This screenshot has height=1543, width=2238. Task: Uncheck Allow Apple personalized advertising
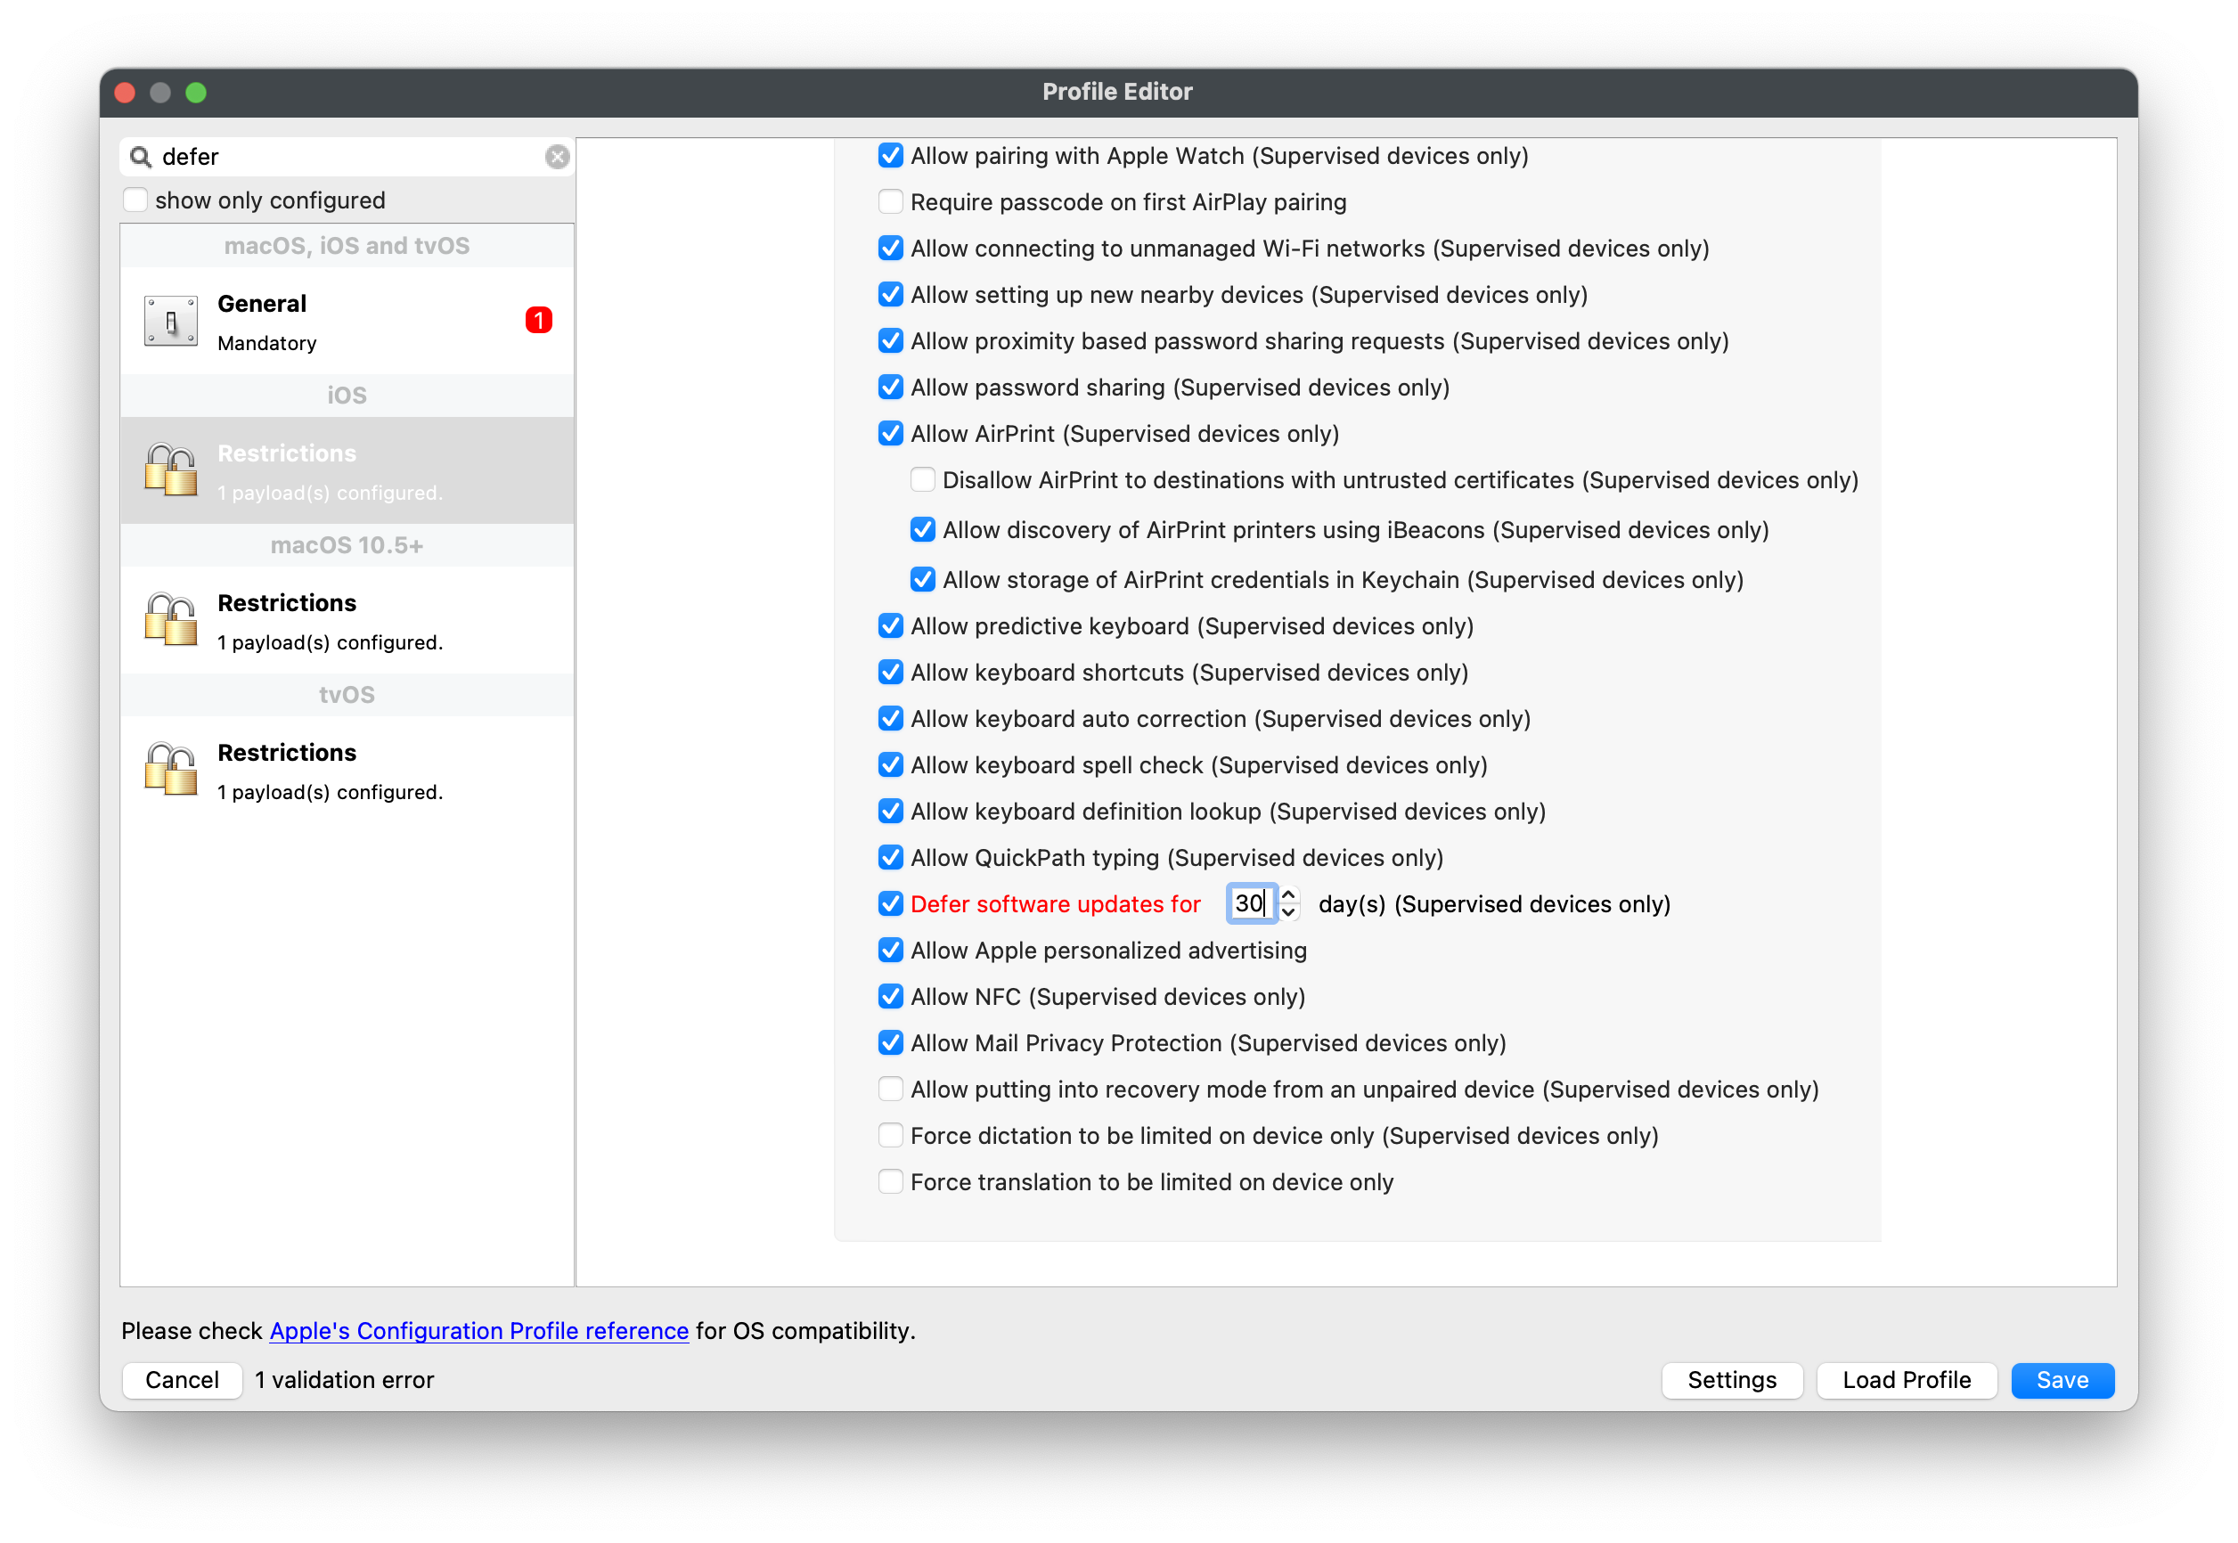[x=890, y=951]
